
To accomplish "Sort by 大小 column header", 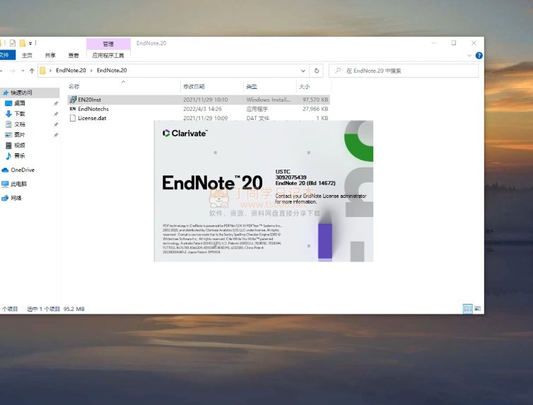I will tap(304, 87).
